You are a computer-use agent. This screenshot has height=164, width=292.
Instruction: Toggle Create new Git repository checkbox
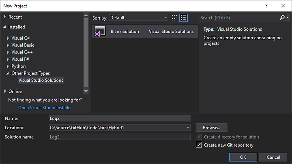tap(199, 145)
